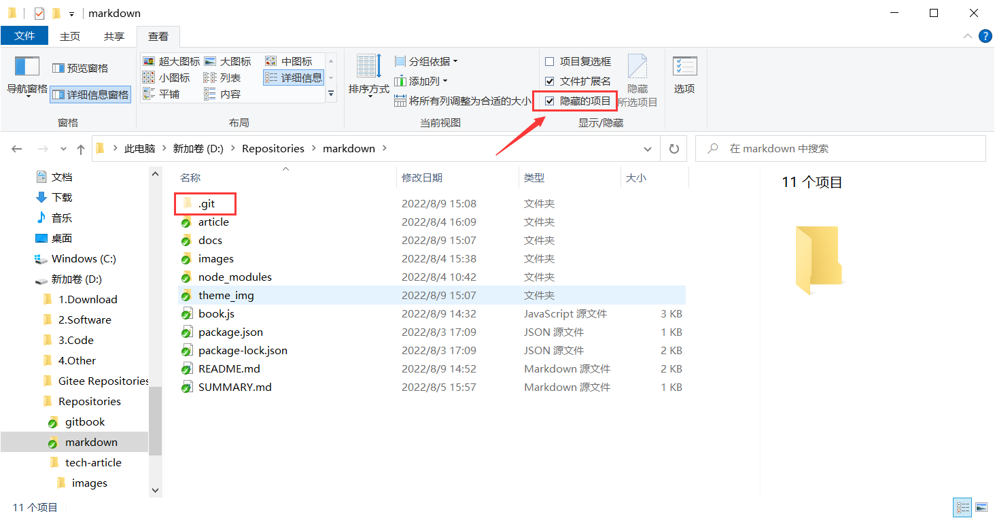995x518 pixels.
Task: Toggle the 隐藏的项目 checkbox
Action: point(550,101)
